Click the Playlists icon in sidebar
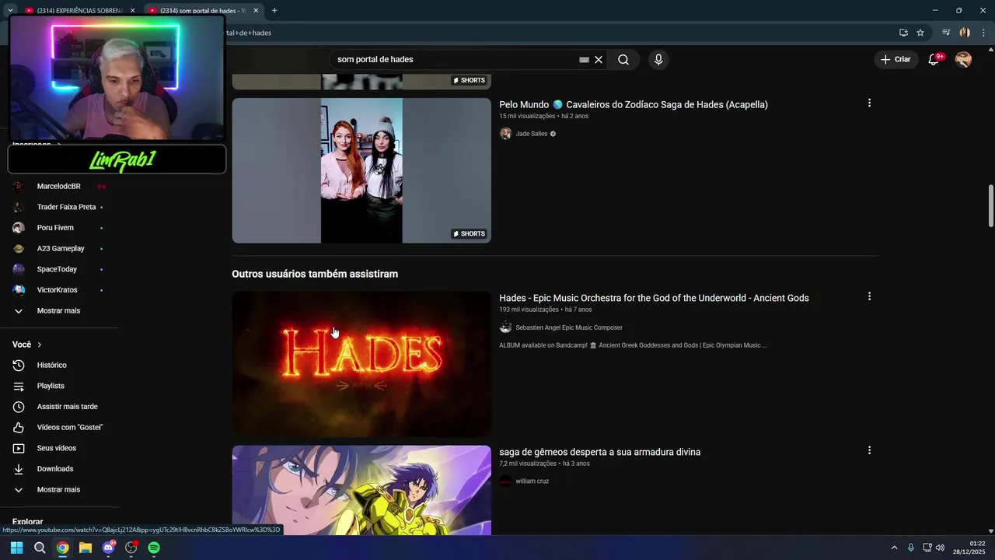 19,387
